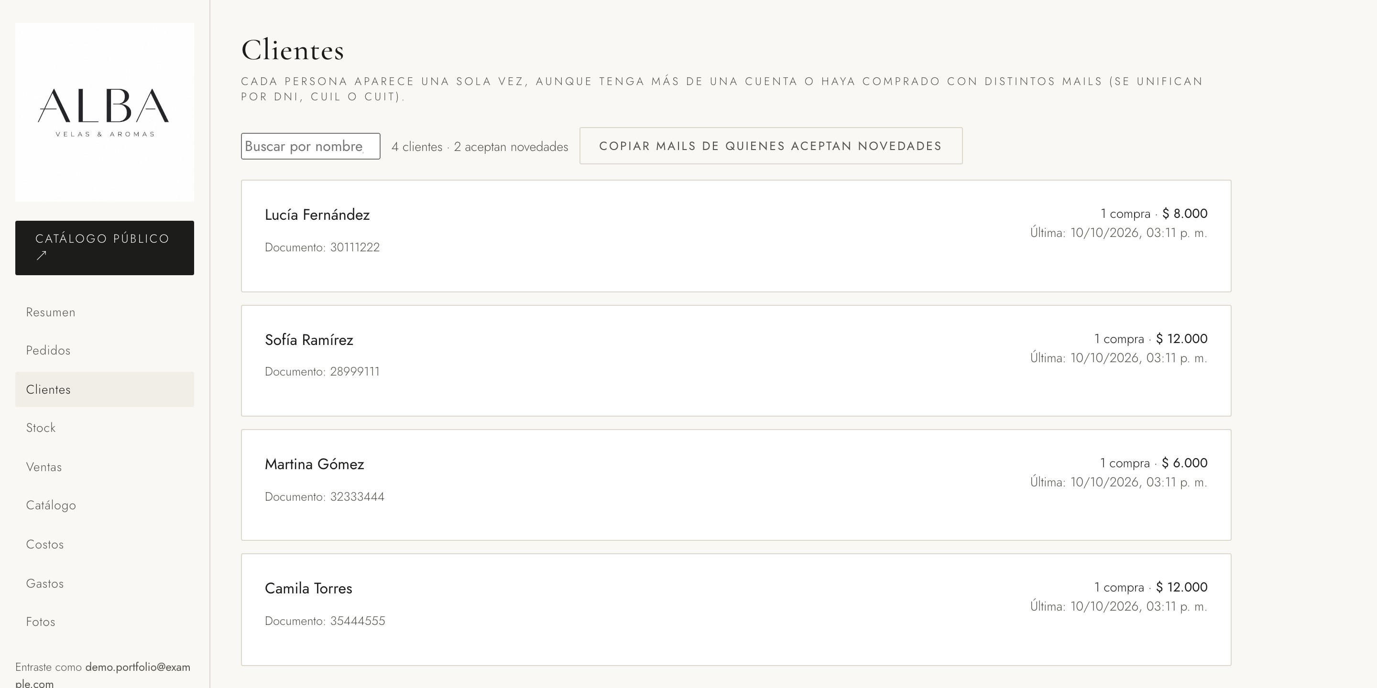Go to the Costos section
Viewport: 1377px width, 688px height.
pos(104,544)
